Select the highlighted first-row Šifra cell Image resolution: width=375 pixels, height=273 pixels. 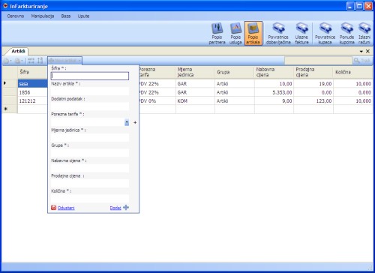(x=32, y=83)
